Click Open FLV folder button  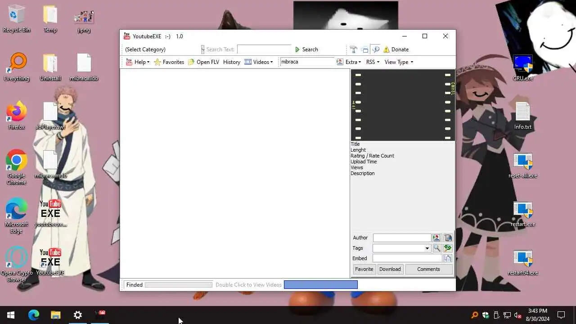point(203,62)
